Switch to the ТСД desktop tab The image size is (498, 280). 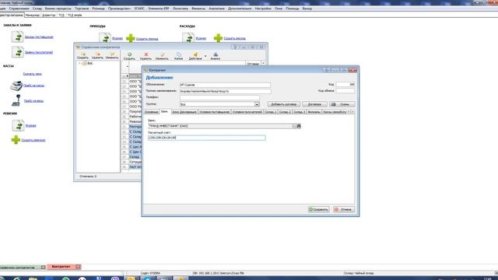coord(61,15)
